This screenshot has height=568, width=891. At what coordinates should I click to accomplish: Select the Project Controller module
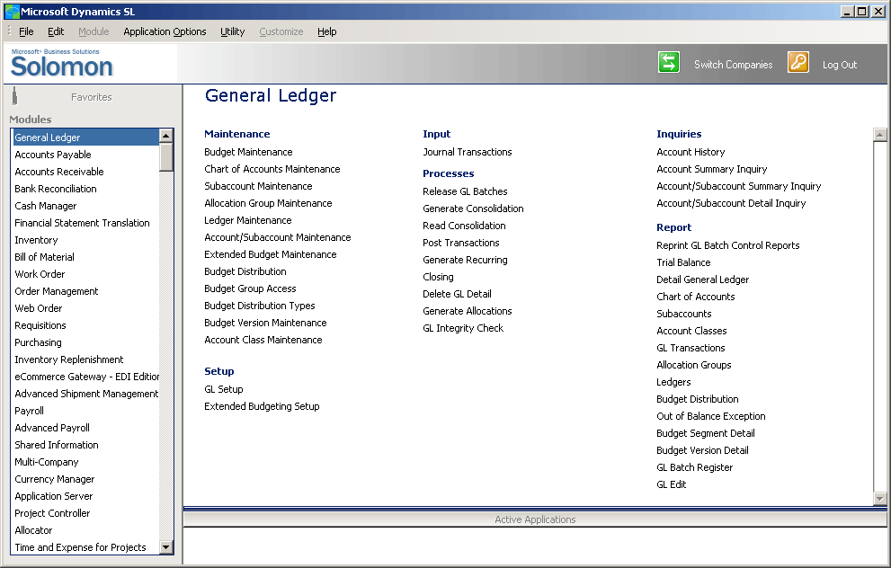52,513
